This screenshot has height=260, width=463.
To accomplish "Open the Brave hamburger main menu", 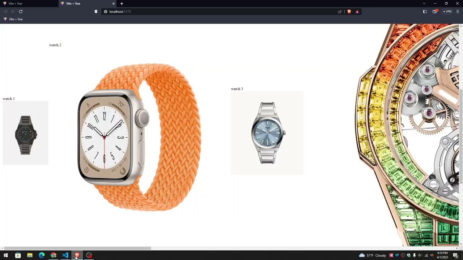I will [458, 12].
